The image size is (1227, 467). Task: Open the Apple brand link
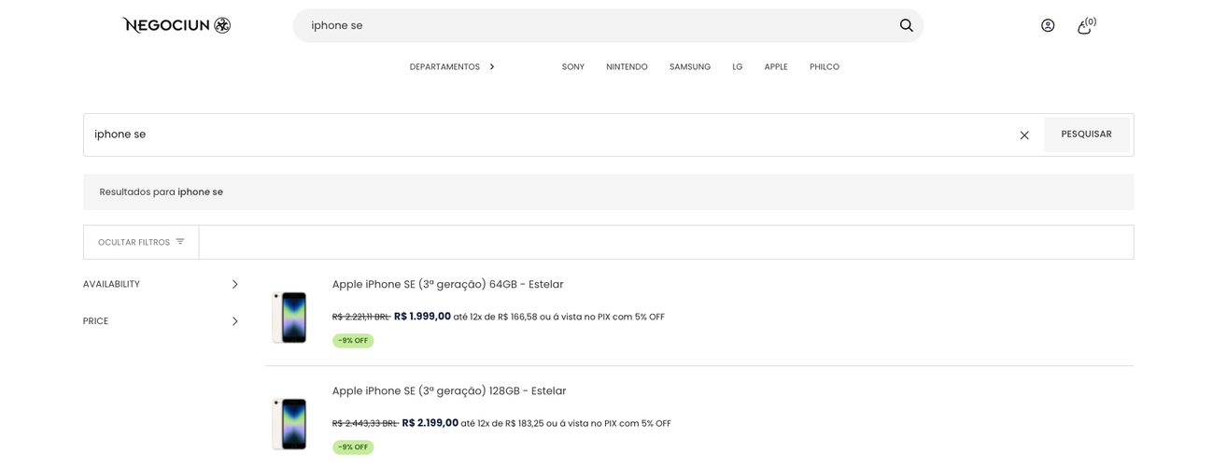tap(776, 67)
